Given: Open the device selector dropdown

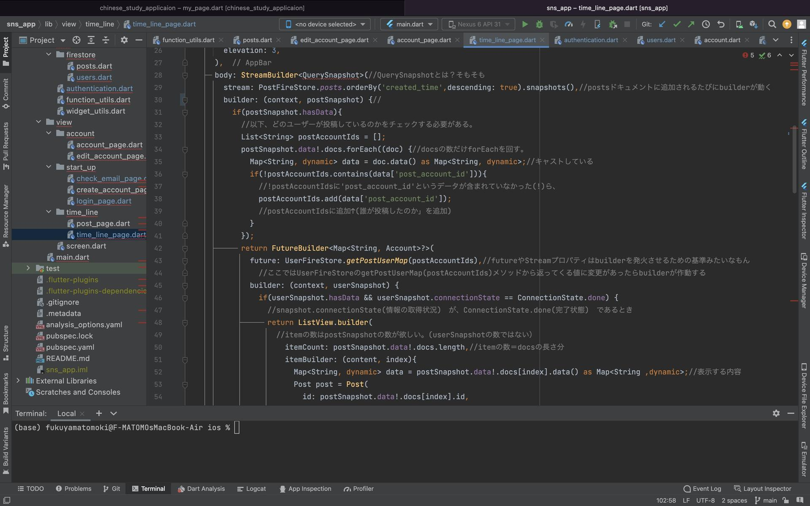Looking at the screenshot, I should (x=325, y=24).
